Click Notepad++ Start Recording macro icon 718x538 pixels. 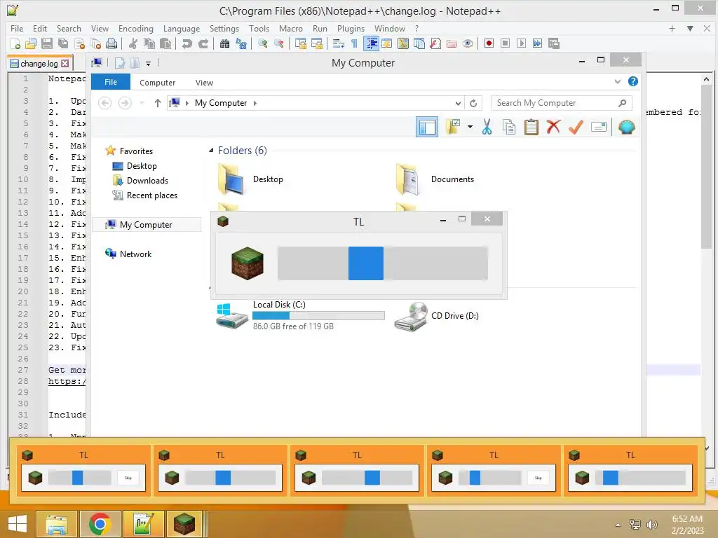point(489,43)
